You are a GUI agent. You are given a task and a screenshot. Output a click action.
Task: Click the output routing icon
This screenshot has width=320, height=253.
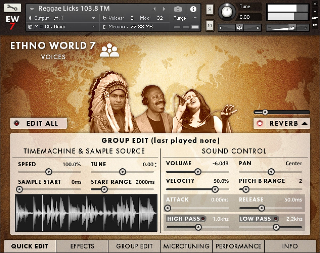pyautogui.click(x=30, y=18)
